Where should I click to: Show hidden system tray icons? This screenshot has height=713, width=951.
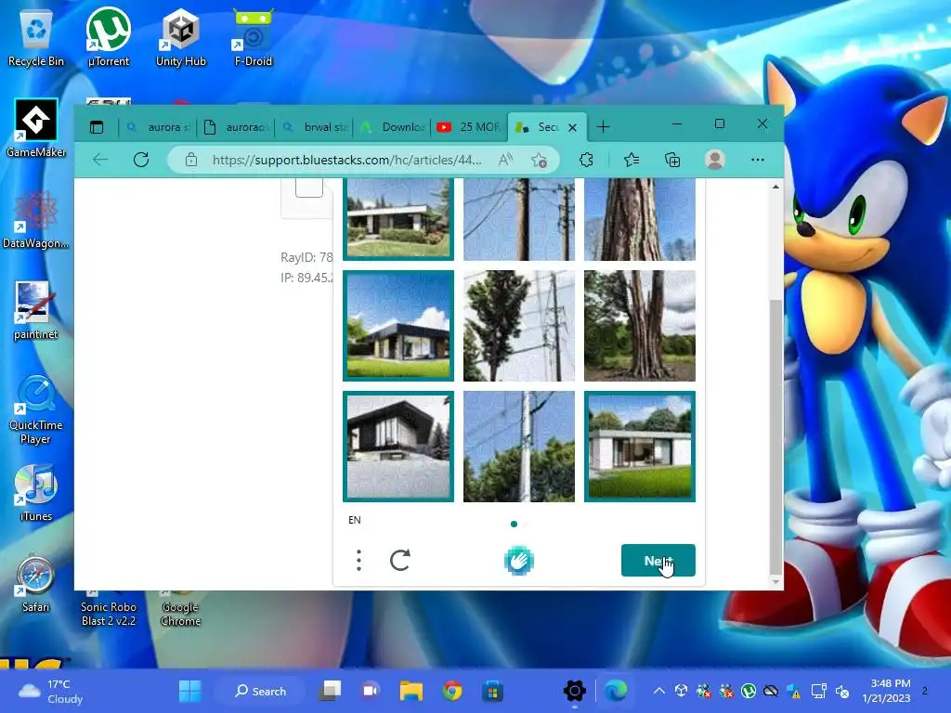(x=659, y=691)
